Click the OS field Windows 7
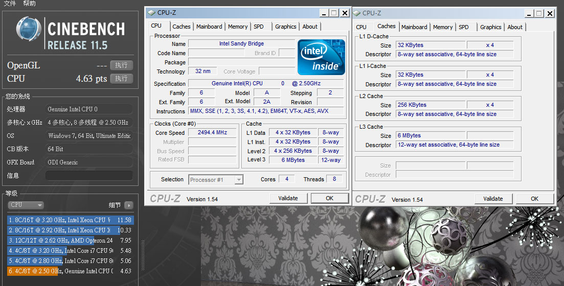 (x=89, y=135)
